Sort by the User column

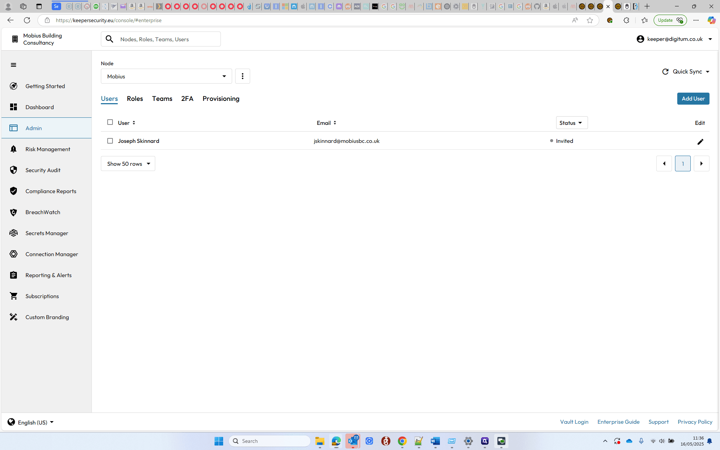click(x=126, y=123)
